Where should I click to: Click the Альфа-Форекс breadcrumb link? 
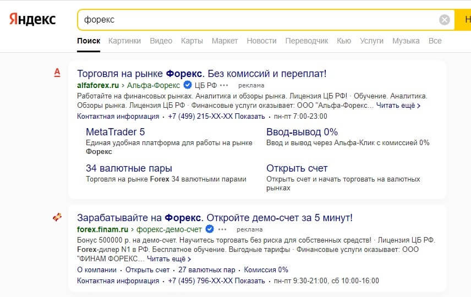click(x=153, y=85)
